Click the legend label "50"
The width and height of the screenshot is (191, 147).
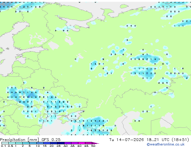(x=93, y=146)
